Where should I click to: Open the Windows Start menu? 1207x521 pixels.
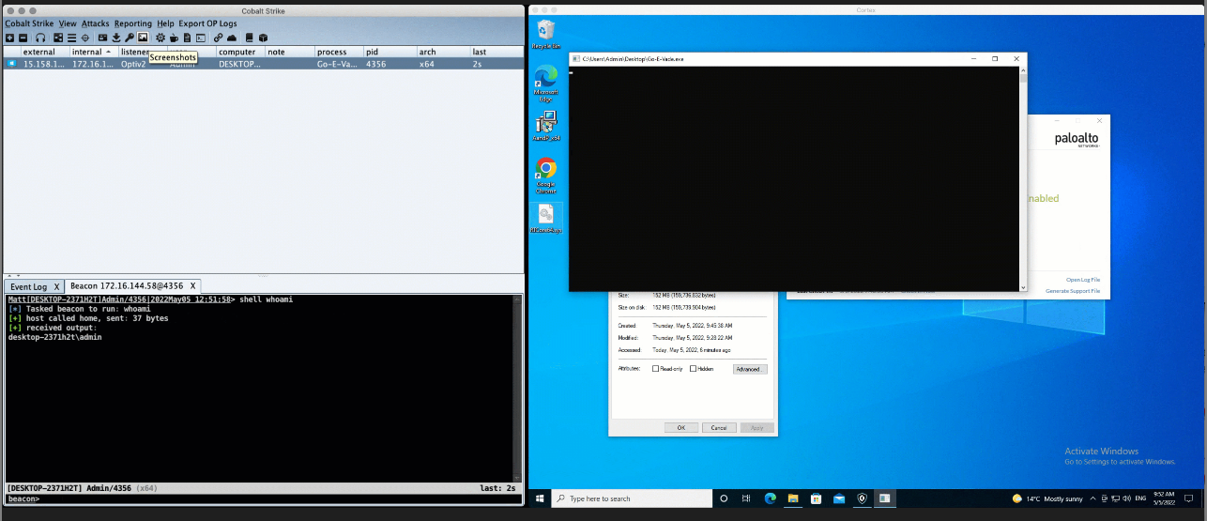540,498
